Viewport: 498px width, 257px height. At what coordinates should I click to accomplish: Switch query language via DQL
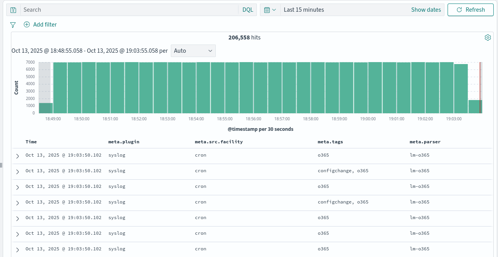point(247,10)
